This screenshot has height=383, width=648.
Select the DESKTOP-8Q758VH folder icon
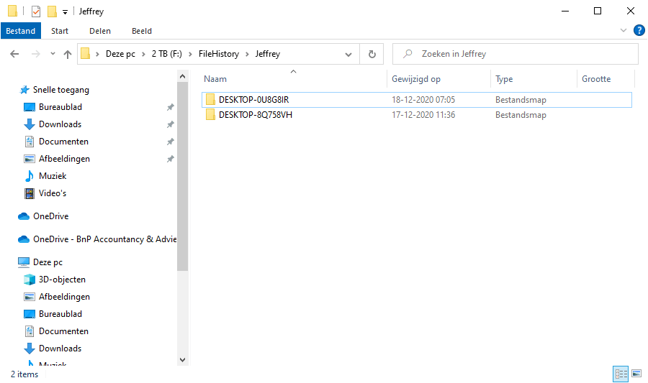coord(210,114)
